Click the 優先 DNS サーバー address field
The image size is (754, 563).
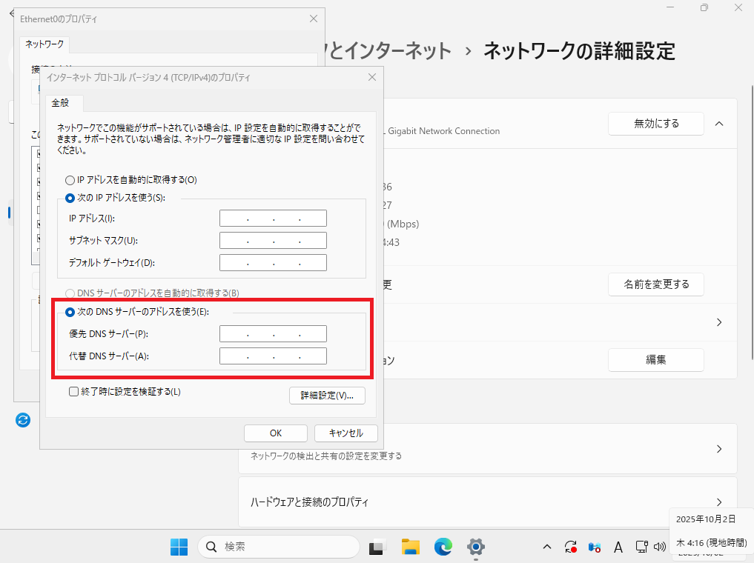tap(273, 334)
